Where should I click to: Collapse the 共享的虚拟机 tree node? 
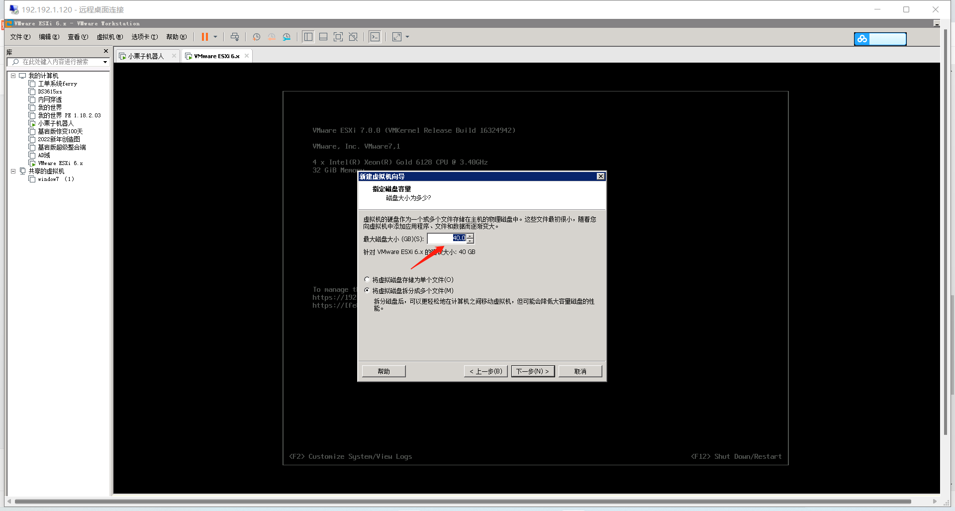pos(13,171)
